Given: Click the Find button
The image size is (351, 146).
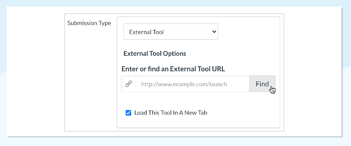Looking at the screenshot, I should coord(262,84).
